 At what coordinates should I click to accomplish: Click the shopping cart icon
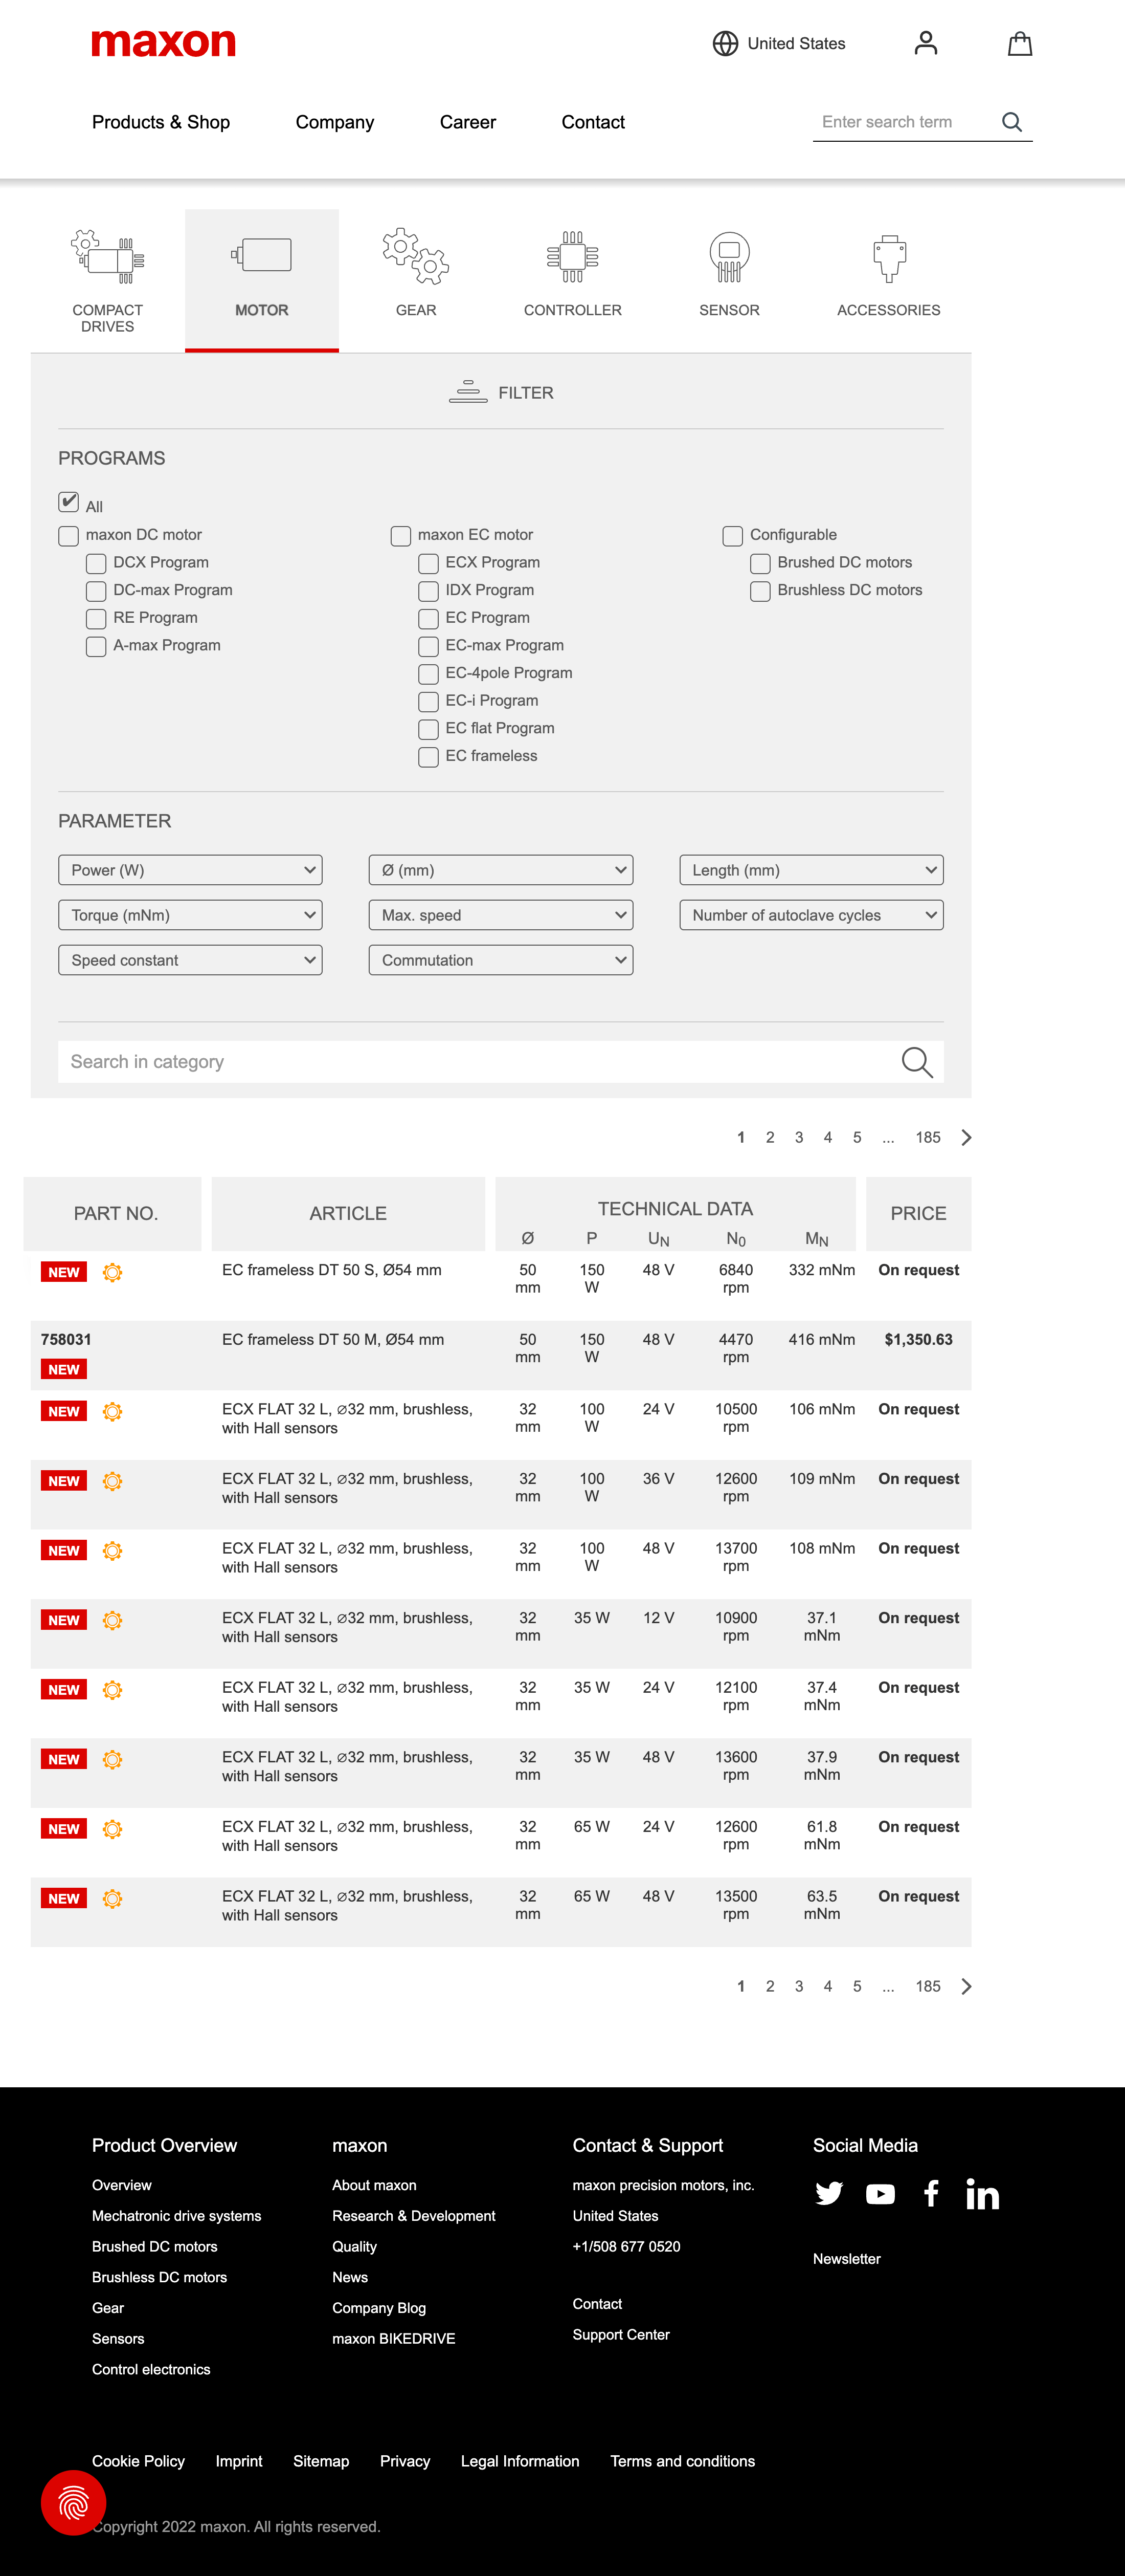1019,43
